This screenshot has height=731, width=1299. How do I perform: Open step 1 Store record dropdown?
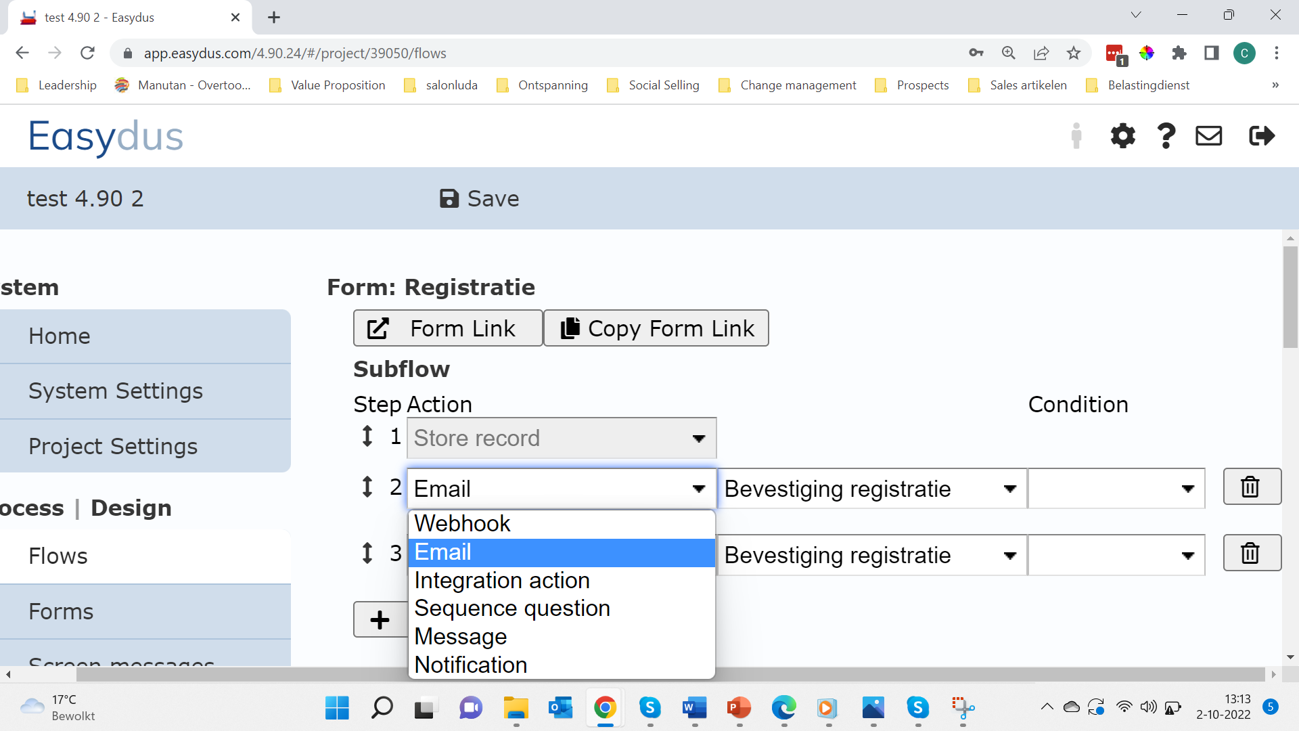562,438
